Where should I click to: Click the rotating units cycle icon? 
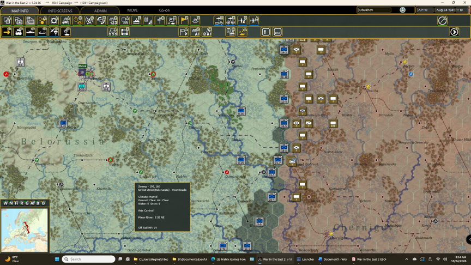click(x=101, y=20)
